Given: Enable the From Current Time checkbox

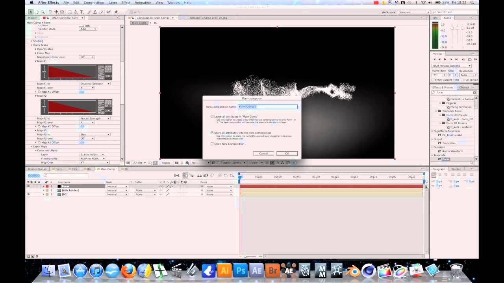Looking at the screenshot, I should click(x=434, y=80).
